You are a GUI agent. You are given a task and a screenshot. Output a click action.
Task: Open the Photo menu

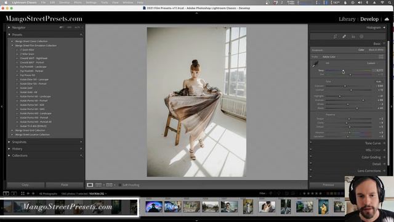tap(78, 2)
